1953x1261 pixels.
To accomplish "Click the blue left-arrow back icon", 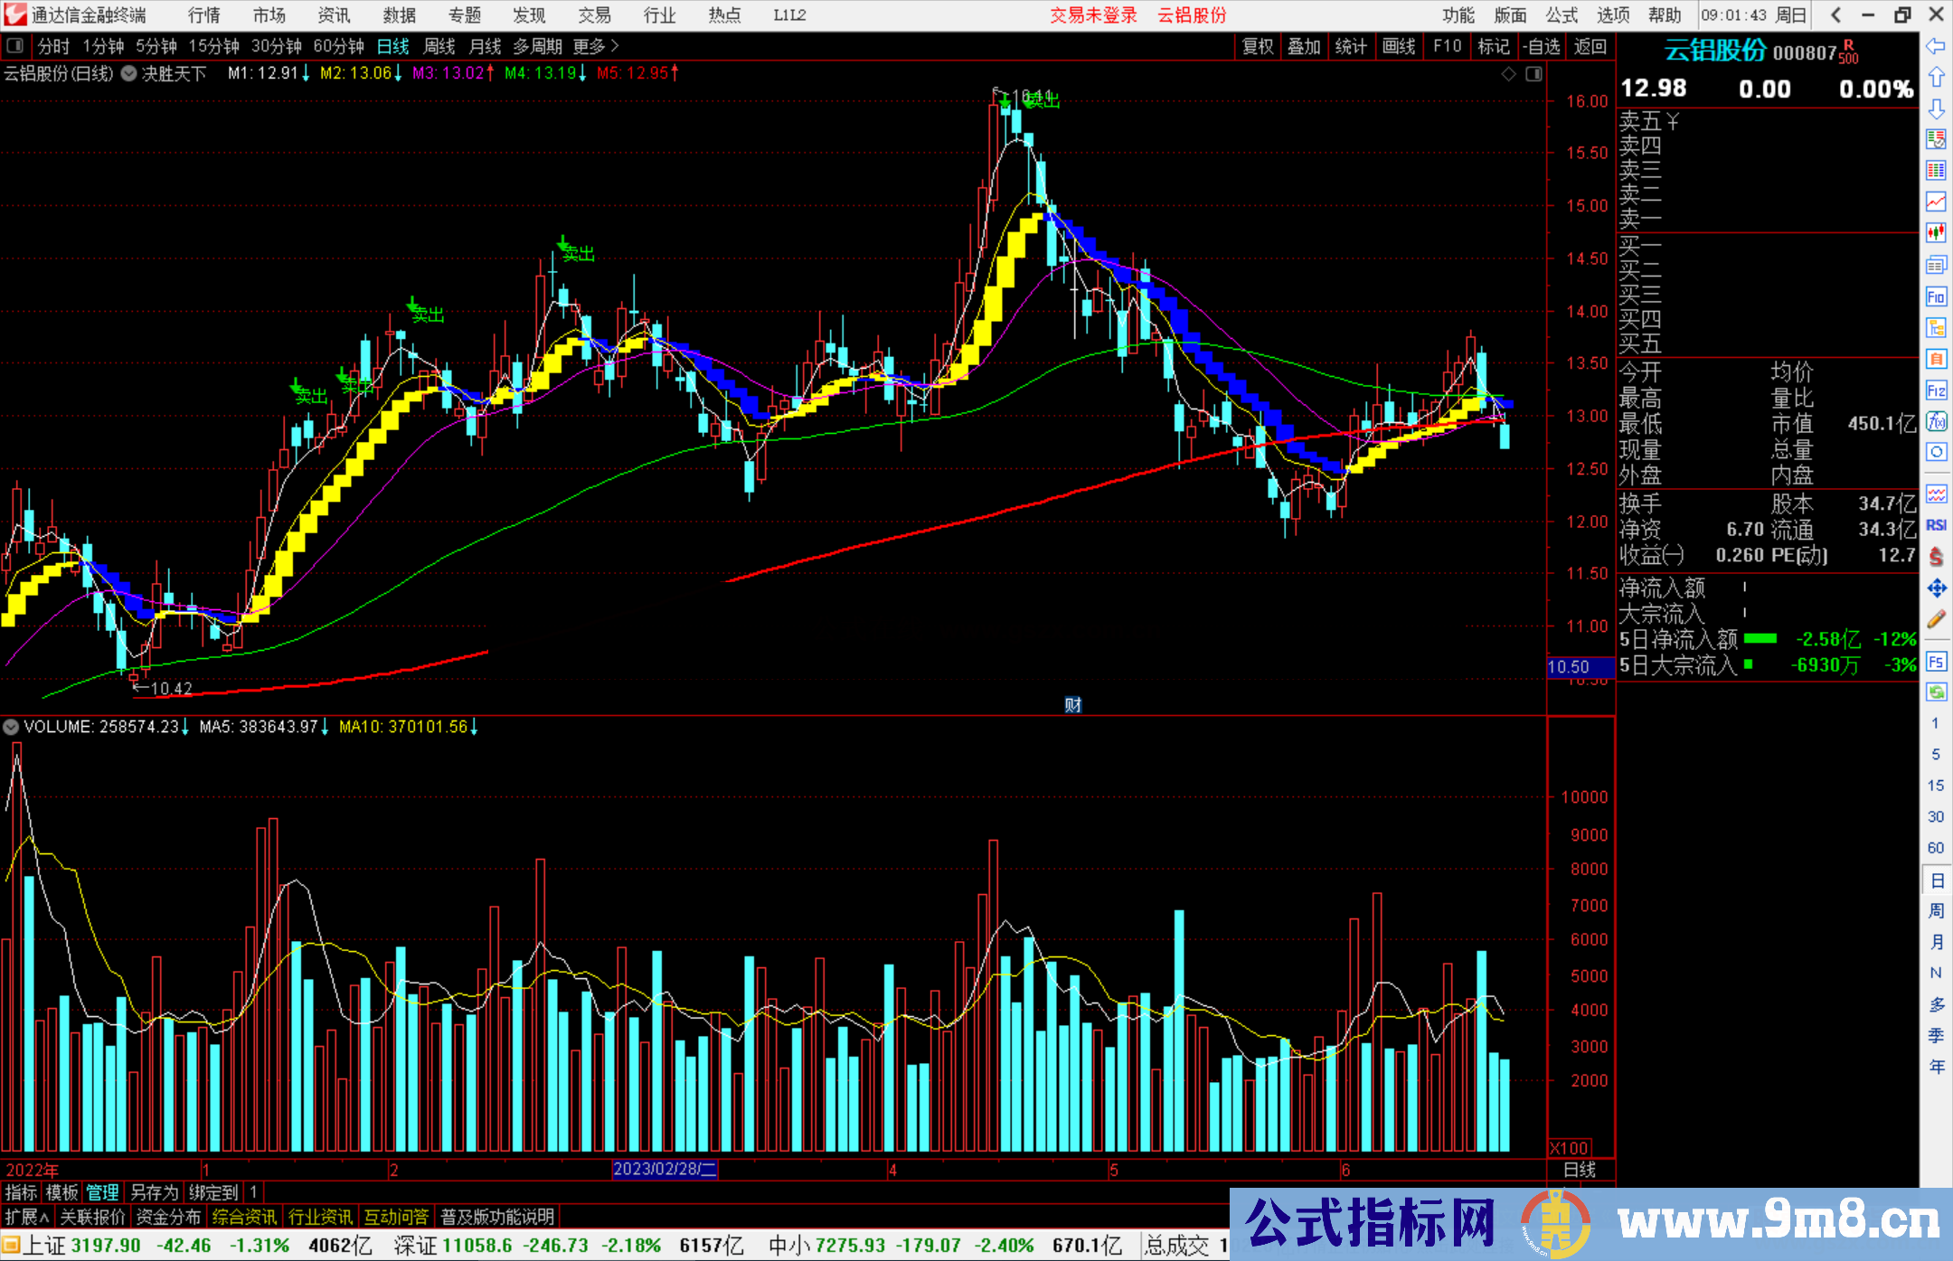I will [x=1936, y=46].
